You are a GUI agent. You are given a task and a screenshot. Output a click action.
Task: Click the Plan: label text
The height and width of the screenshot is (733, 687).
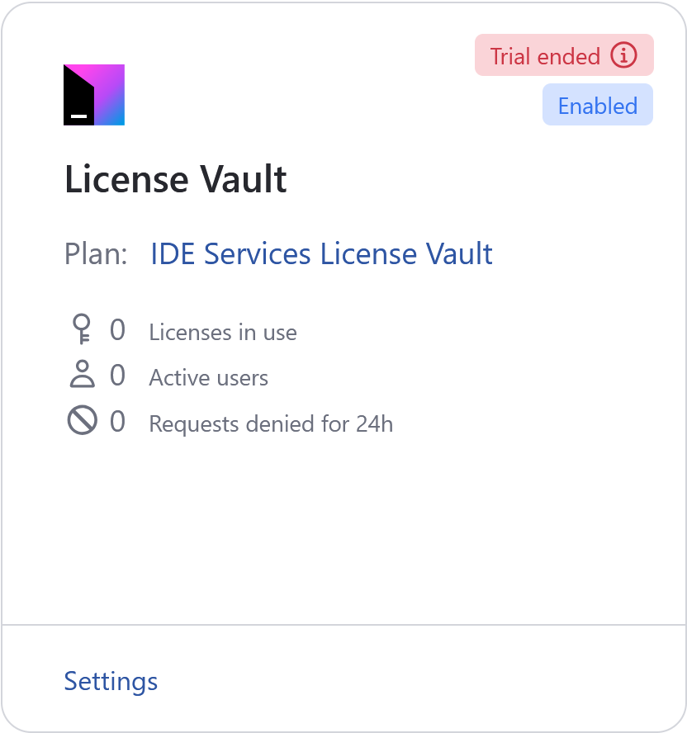[x=97, y=254]
